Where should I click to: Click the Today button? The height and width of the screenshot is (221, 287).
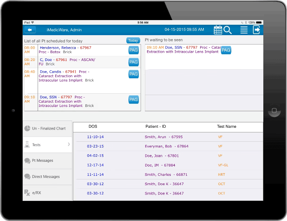click(133, 41)
